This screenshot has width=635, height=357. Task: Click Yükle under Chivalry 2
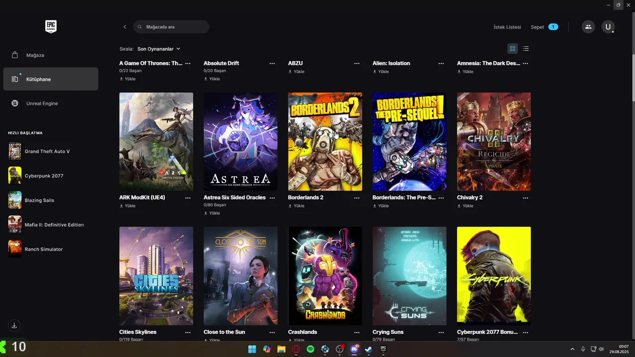(465, 206)
